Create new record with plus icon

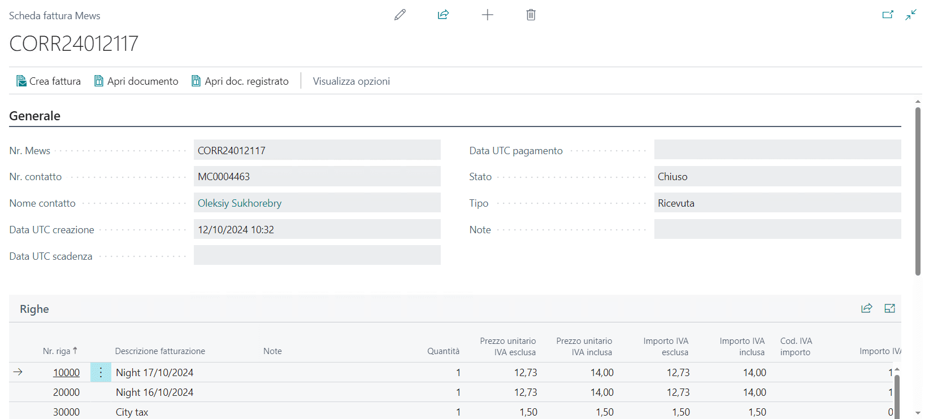coord(487,15)
